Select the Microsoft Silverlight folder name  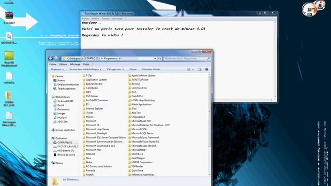[x=97, y=133]
